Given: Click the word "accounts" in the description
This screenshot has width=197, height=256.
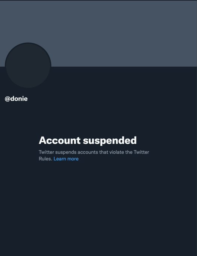Looking at the screenshot, I should 88,152.
